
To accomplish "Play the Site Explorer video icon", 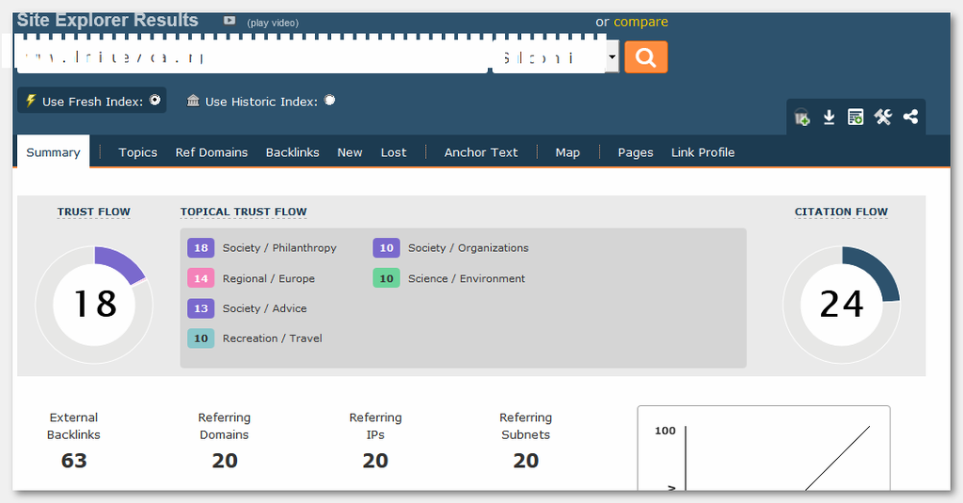I will click(x=229, y=21).
